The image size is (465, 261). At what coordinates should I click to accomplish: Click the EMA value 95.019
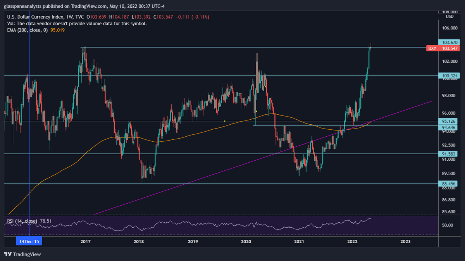click(58, 30)
